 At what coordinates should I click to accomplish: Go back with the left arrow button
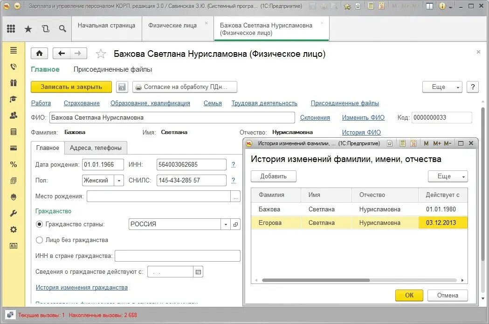[62, 53]
